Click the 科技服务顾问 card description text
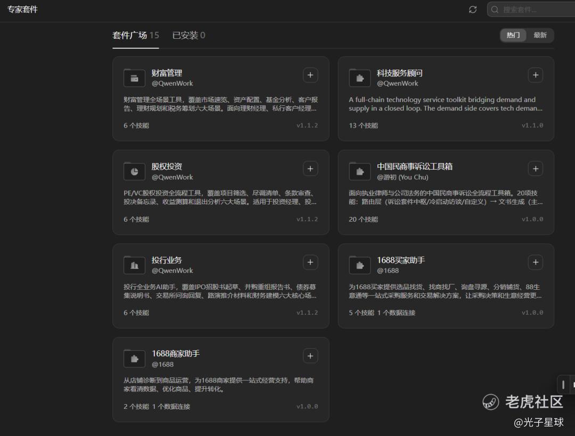Screen dimensions: 575x436 tap(446, 104)
